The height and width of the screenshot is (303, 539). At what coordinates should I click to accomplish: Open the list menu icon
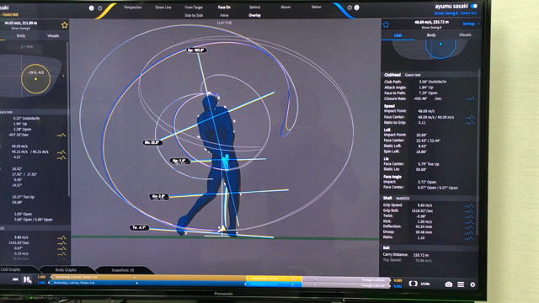461,284
